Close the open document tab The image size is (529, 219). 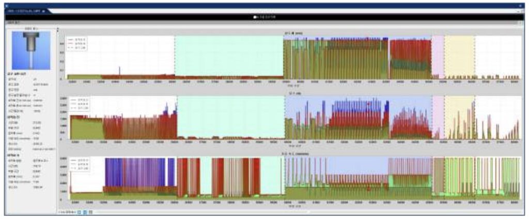(x=43, y=10)
